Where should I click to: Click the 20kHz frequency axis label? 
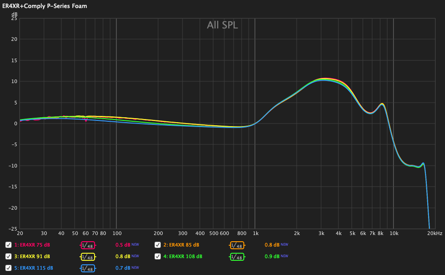[435, 233]
